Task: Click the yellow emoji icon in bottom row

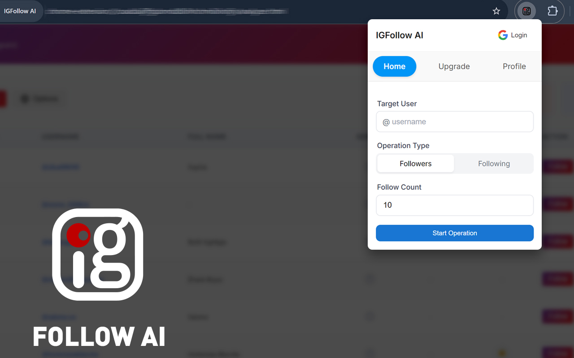Action: click(x=503, y=353)
